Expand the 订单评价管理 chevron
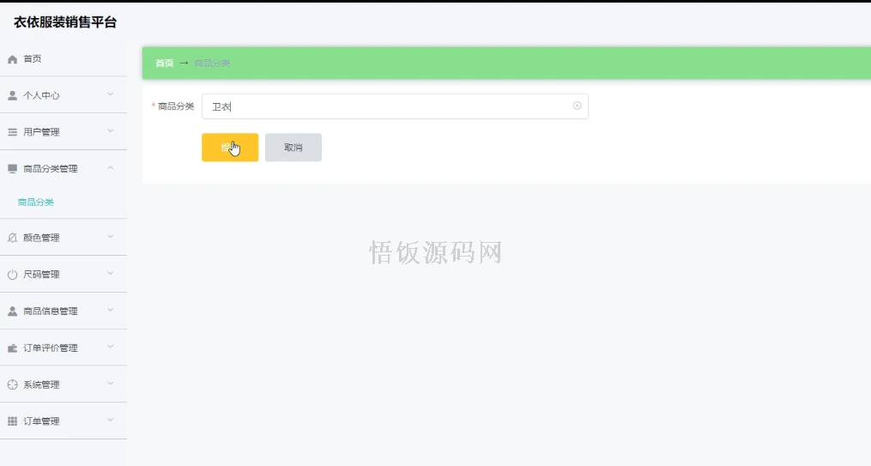The height and width of the screenshot is (466, 871). (111, 347)
